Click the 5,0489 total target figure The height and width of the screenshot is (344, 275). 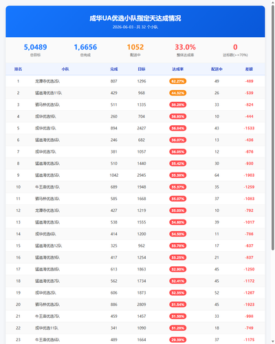point(35,47)
